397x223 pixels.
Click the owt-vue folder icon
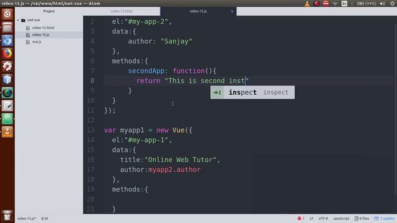24,20
